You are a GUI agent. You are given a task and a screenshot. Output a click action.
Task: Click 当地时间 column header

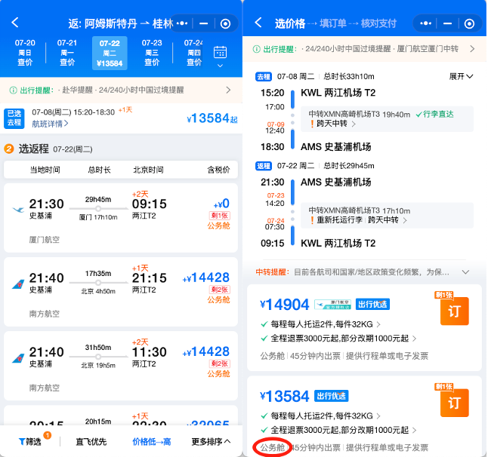(45, 170)
